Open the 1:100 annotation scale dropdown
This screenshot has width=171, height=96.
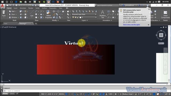click(111, 94)
